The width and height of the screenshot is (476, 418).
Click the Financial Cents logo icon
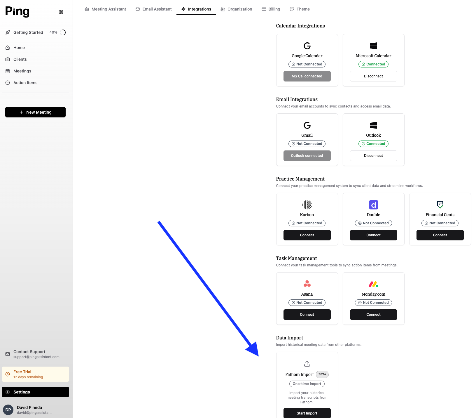coord(440,205)
